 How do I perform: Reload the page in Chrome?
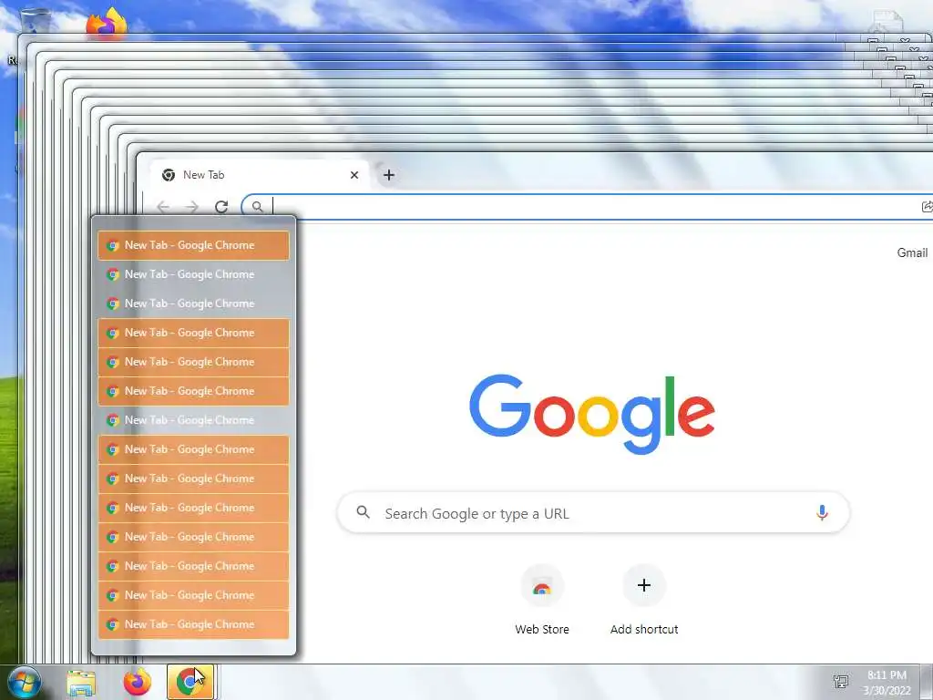[221, 207]
